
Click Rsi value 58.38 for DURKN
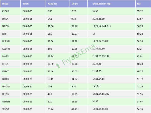tap(140, 41)
